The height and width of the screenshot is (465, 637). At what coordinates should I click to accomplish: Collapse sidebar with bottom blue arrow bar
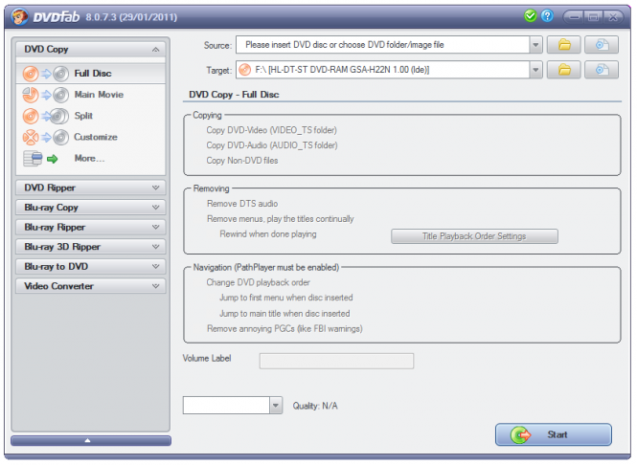91,441
